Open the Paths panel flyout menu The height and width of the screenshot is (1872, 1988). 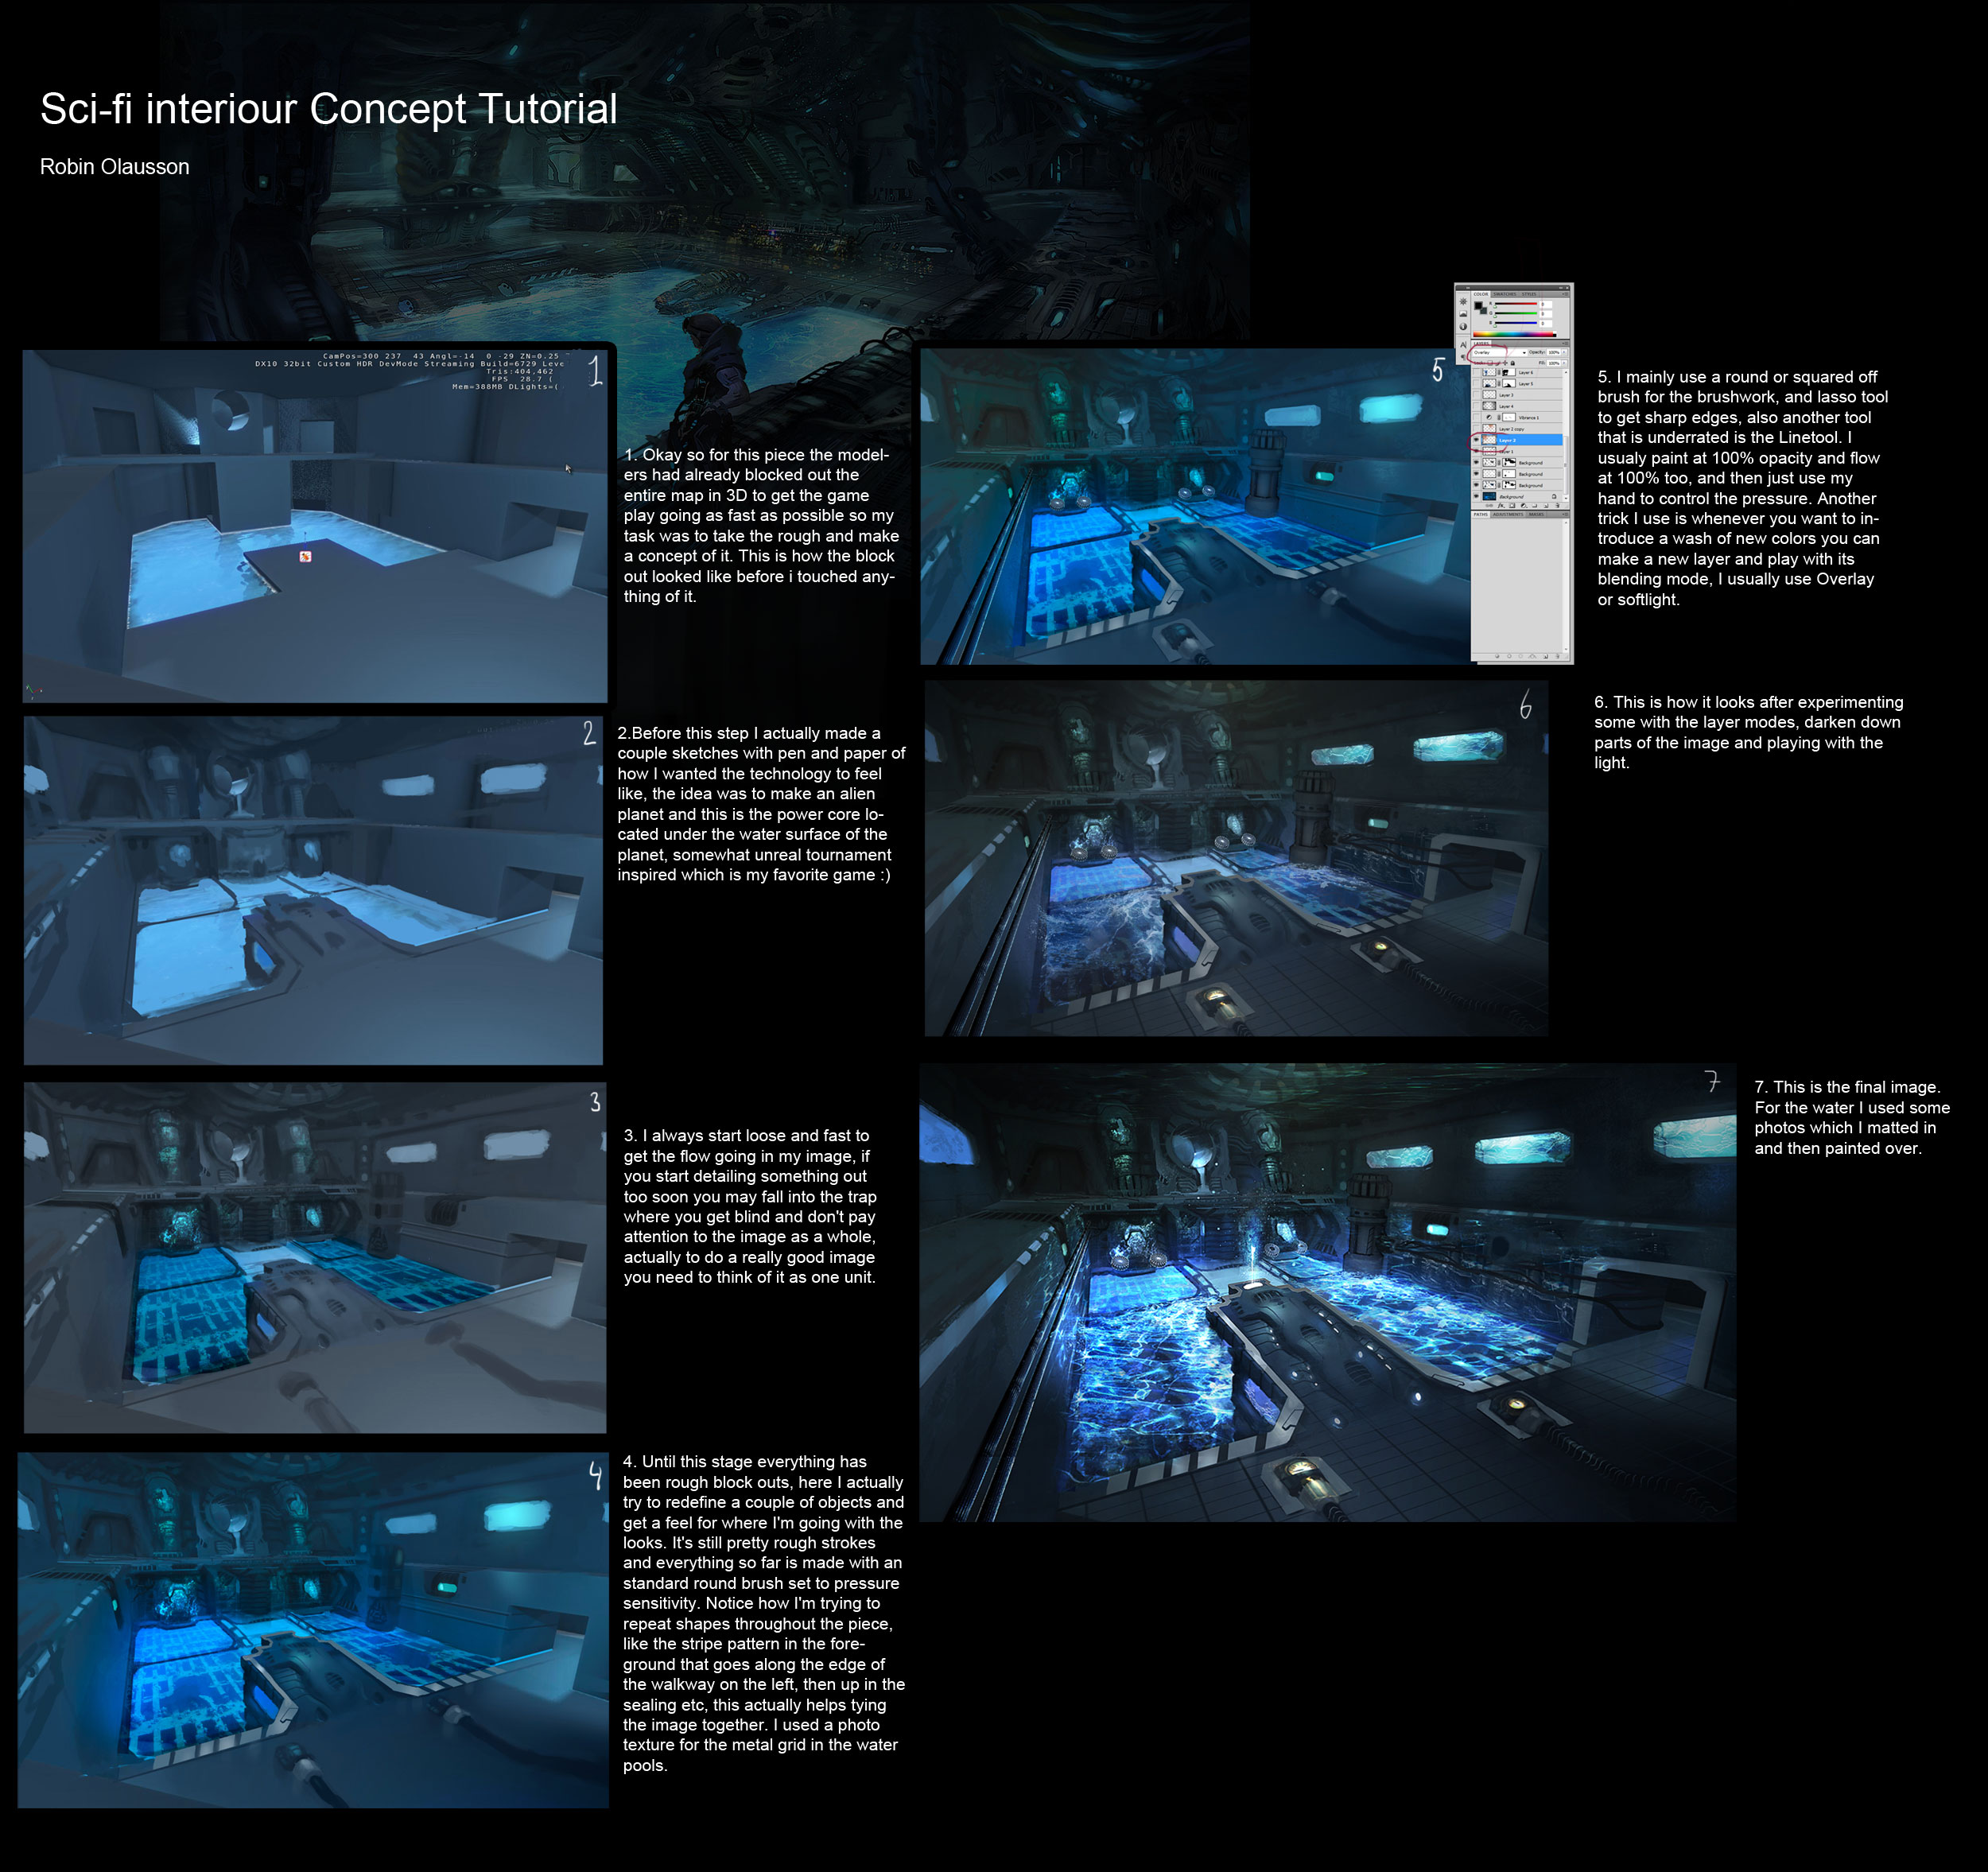(1566, 515)
